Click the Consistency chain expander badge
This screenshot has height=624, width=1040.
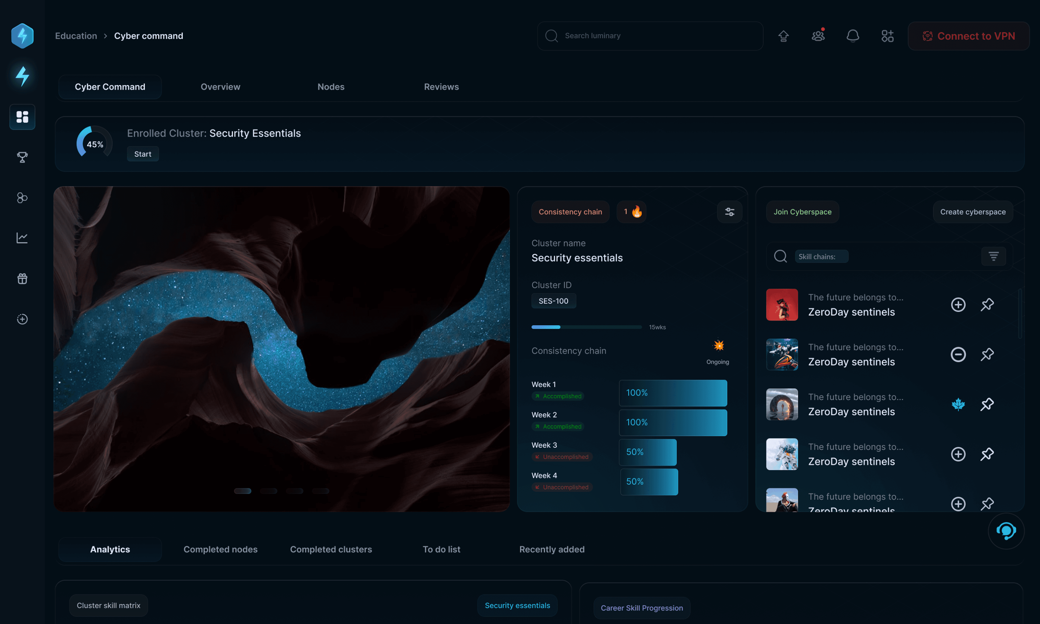point(632,211)
